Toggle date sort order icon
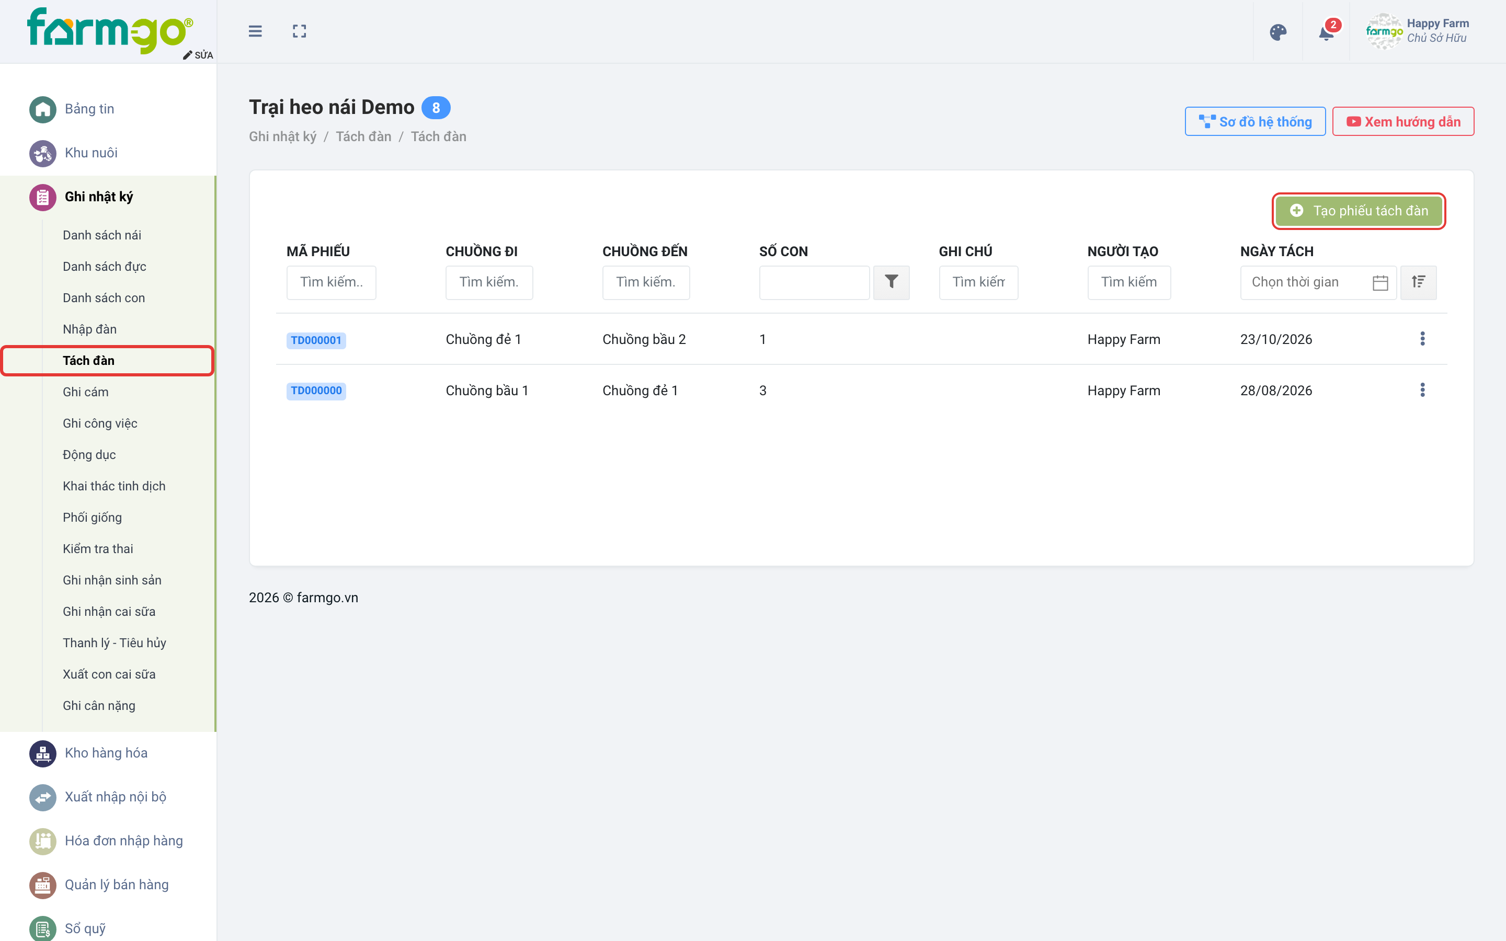 click(1418, 282)
